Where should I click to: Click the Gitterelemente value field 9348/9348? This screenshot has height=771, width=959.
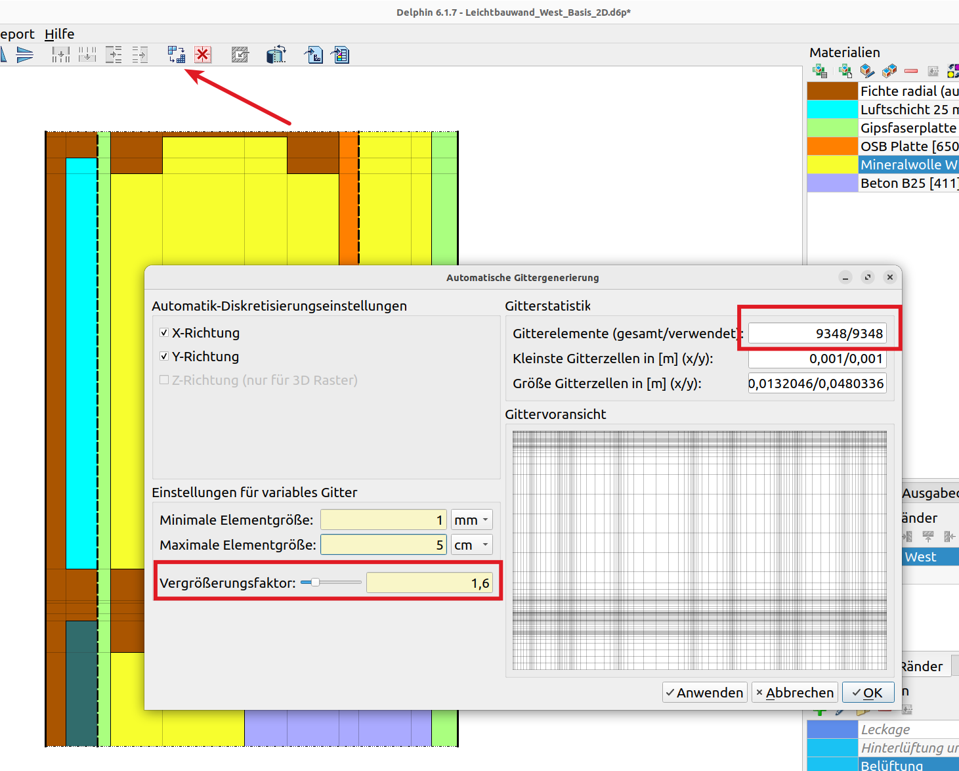pos(817,334)
